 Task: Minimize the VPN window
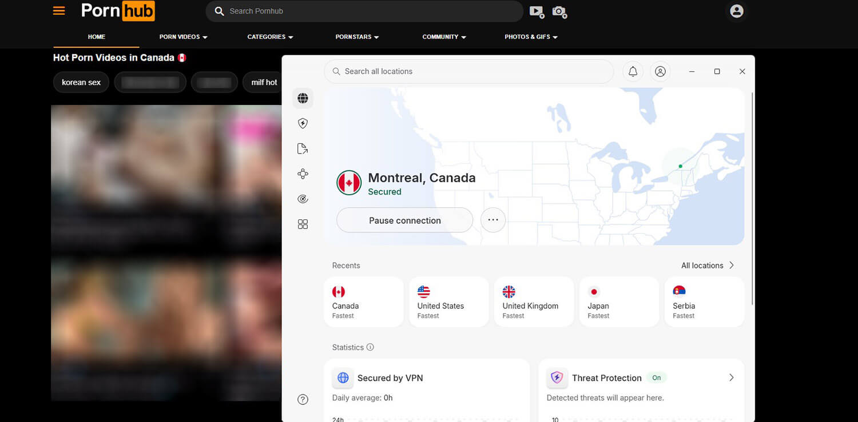tap(692, 71)
